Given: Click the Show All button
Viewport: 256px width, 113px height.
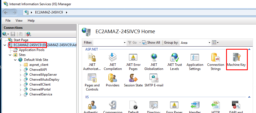Looking at the screenshot, I should click(151, 43).
